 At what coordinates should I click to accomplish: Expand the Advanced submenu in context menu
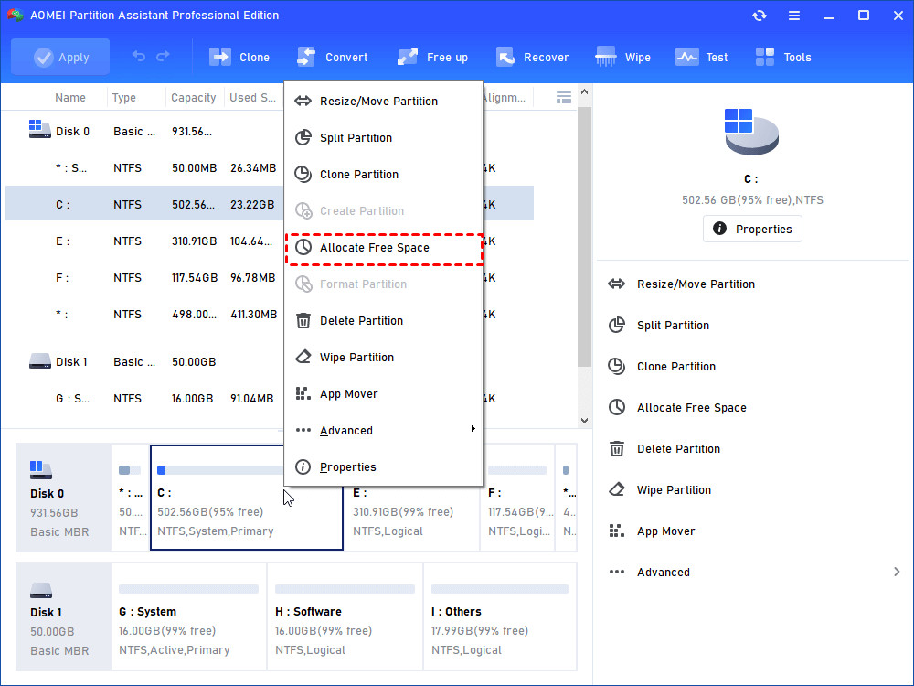coord(384,431)
